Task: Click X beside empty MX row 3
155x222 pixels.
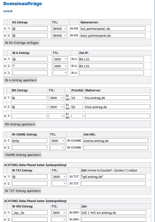Action: 5,116
